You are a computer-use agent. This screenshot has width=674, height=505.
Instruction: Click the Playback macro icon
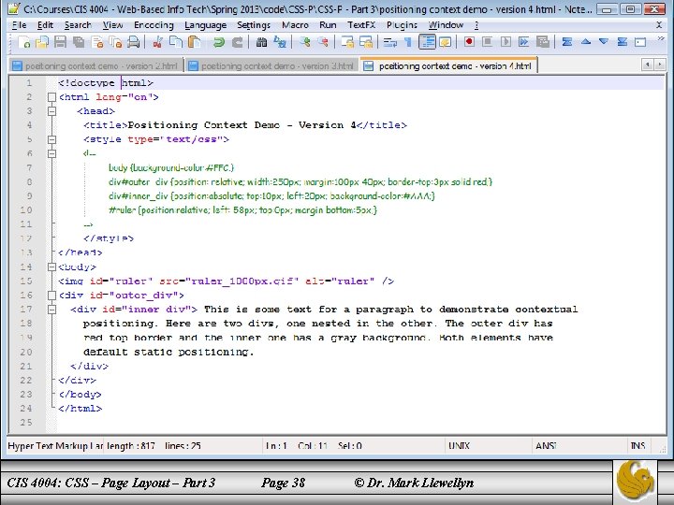point(505,42)
